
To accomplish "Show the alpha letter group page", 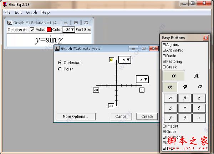I will click(x=170, y=87).
